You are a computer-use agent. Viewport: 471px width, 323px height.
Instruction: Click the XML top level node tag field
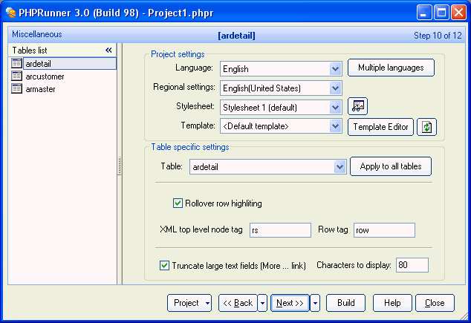pos(280,230)
